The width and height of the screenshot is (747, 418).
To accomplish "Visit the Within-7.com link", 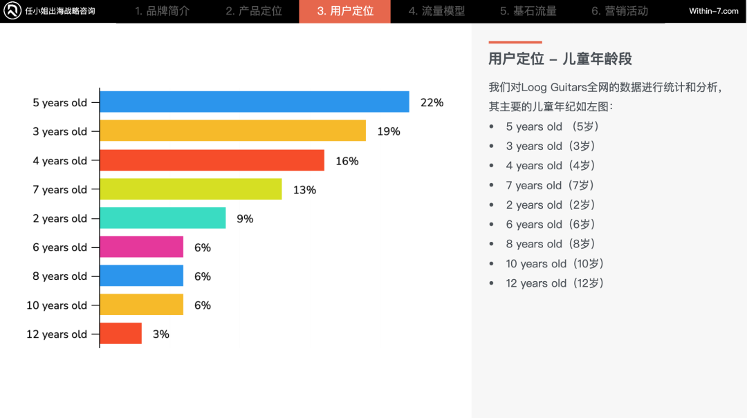I will [x=713, y=11].
